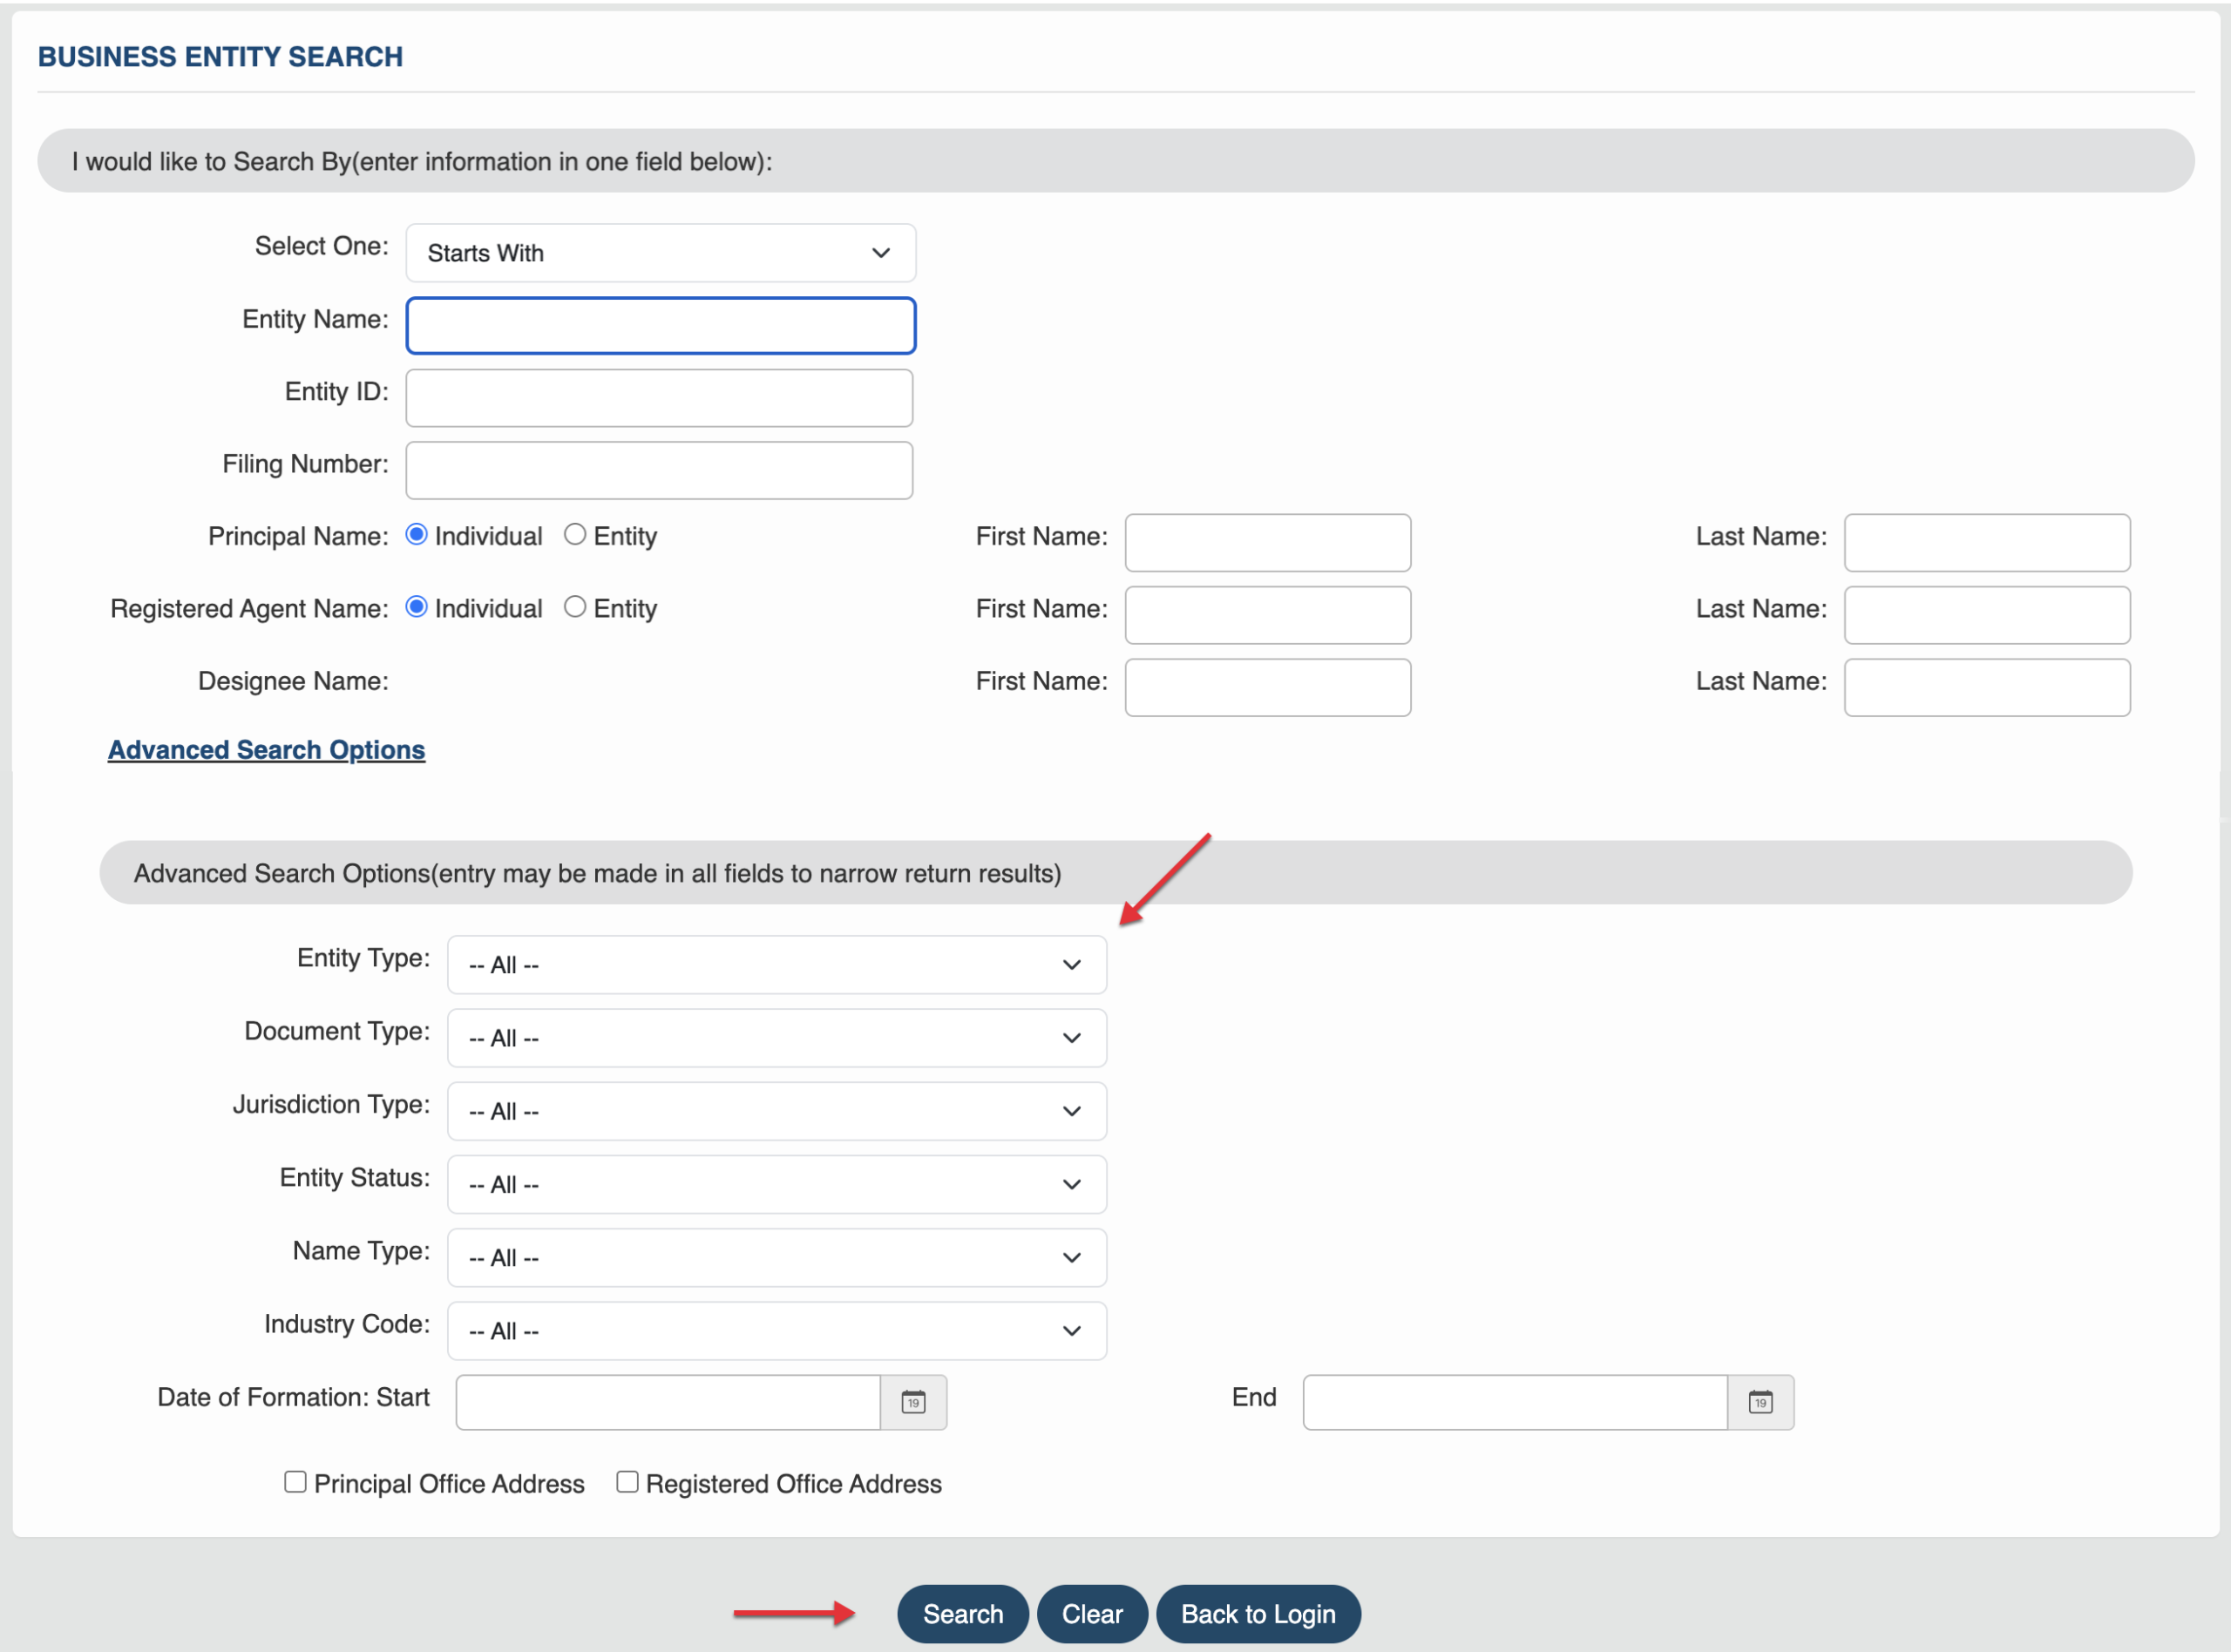Focus the Entity Name text field

pos(660,326)
